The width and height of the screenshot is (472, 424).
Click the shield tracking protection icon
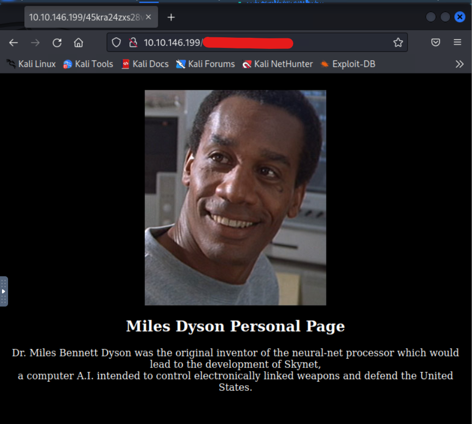click(116, 43)
